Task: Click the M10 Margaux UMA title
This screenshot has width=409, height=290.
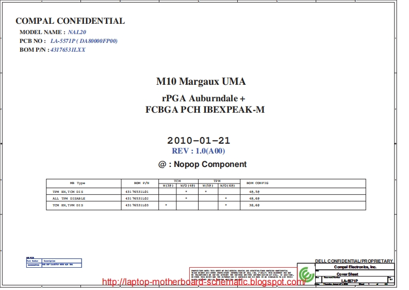Action: (201, 82)
